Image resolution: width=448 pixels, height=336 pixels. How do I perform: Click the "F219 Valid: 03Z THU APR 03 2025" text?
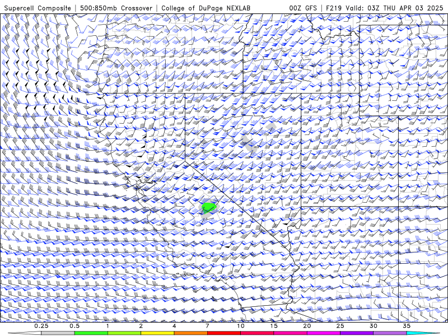[x=385, y=8]
